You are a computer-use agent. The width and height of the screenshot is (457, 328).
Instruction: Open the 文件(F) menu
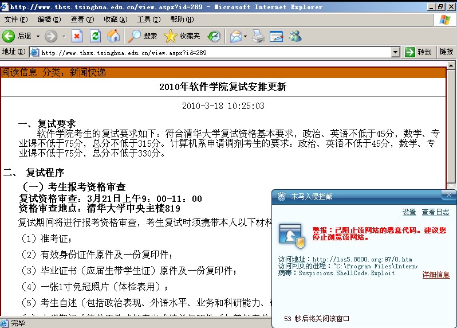click(15, 19)
